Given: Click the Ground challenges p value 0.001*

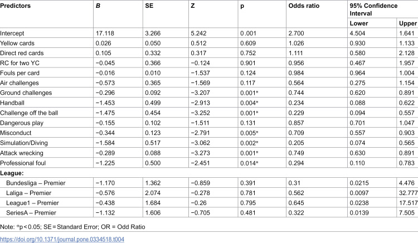Looking at the screenshot, I should click(249, 93).
